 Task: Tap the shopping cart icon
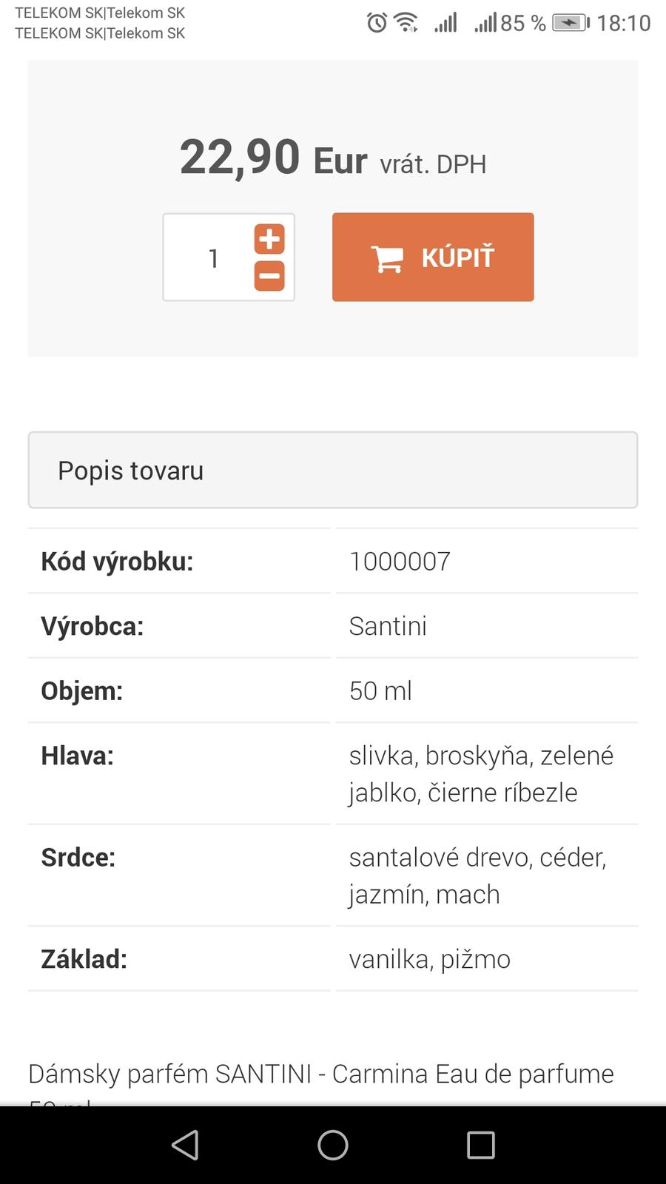pyautogui.click(x=387, y=258)
